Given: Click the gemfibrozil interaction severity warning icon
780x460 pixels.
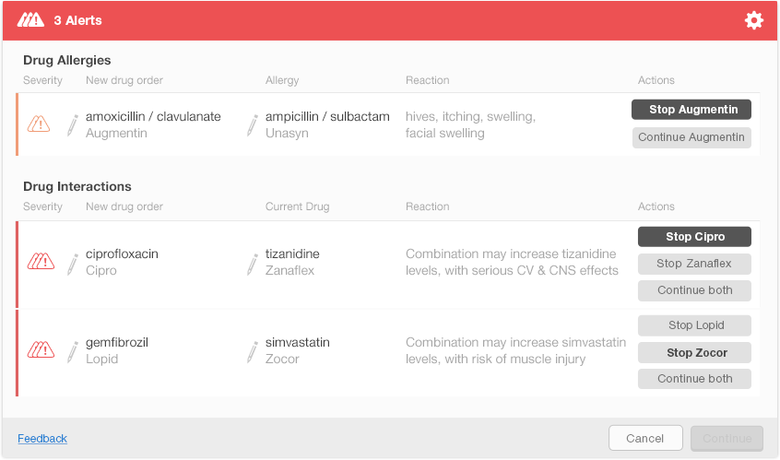Looking at the screenshot, I should click(41, 349).
